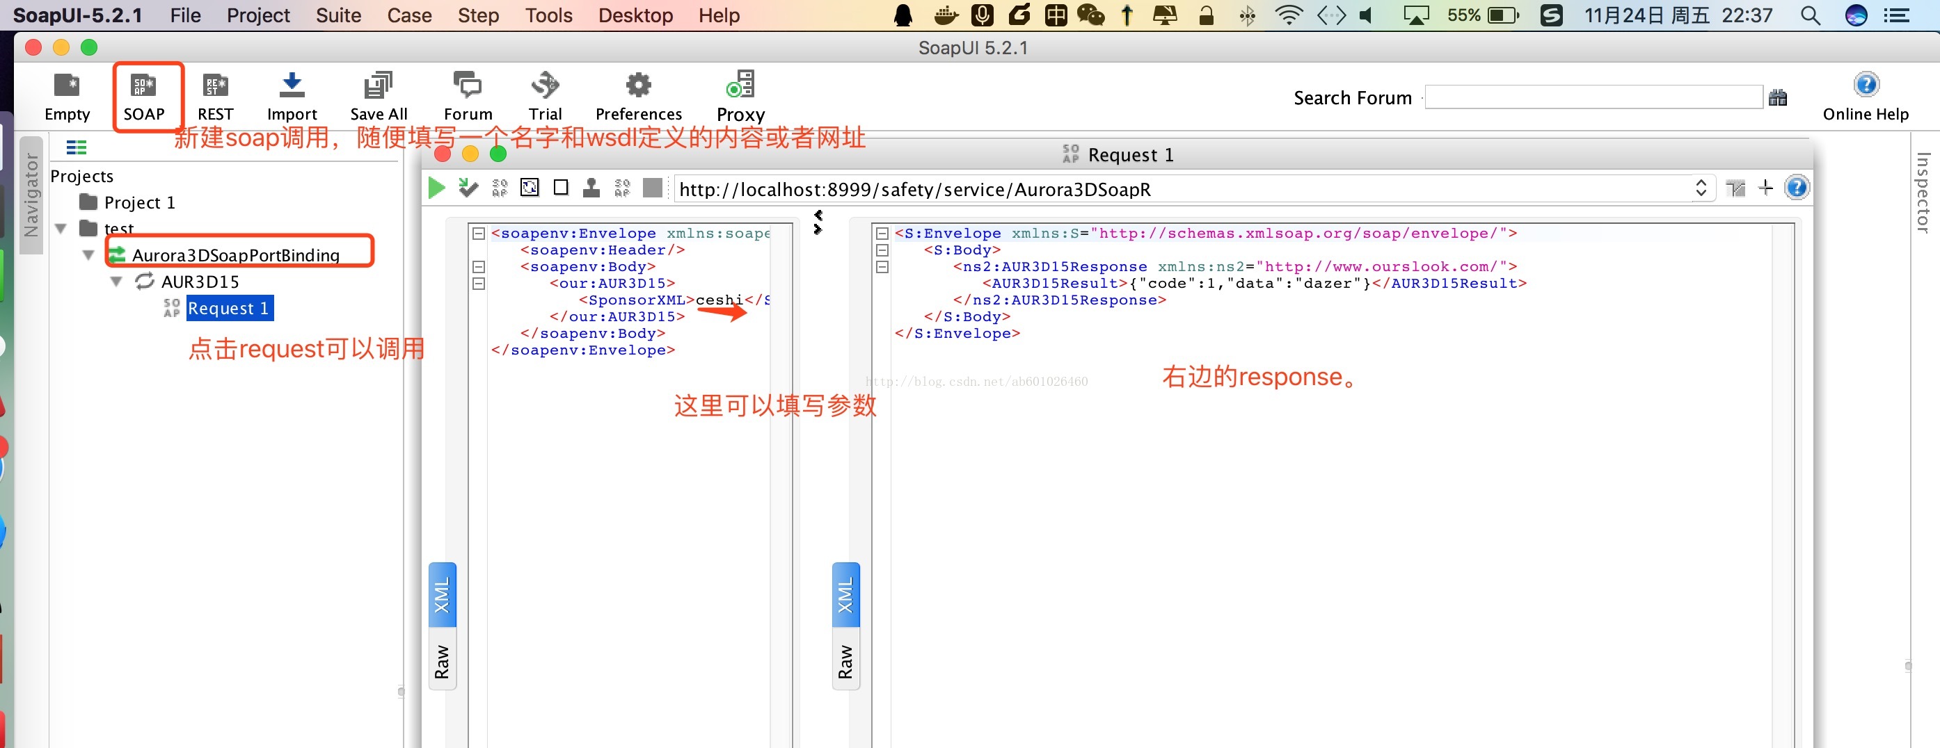Recreate default request refresh icon
The width and height of the screenshot is (1940, 748).
[x=530, y=188]
